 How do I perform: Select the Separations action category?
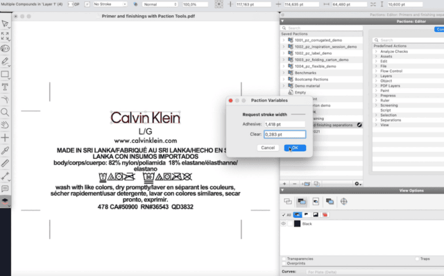(391, 120)
